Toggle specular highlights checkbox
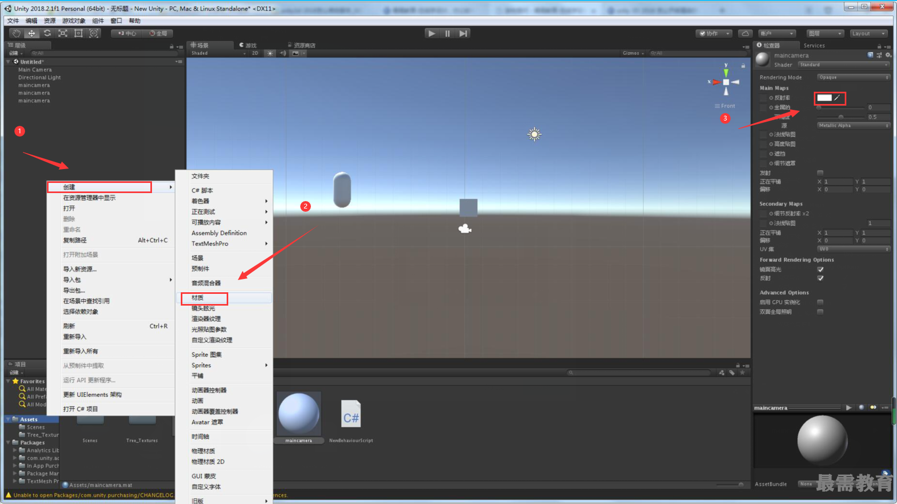 (x=820, y=269)
